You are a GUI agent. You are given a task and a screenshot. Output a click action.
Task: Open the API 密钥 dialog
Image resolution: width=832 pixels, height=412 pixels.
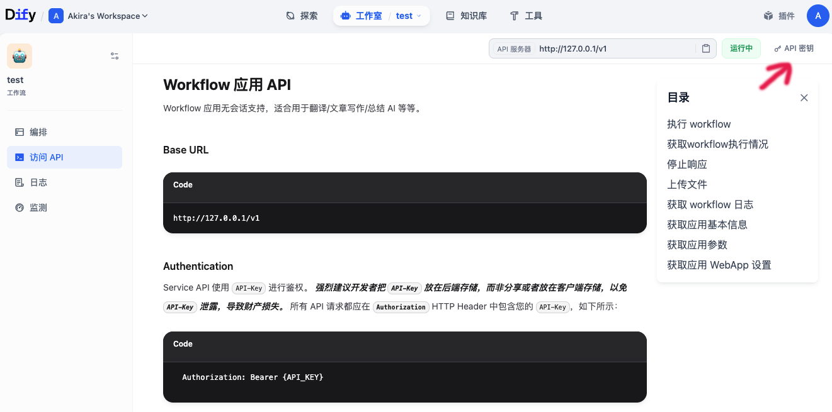(793, 48)
